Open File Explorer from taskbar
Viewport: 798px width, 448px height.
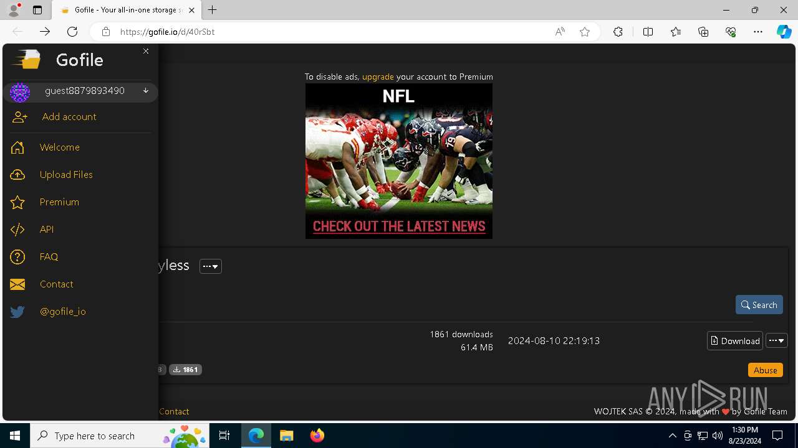click(x=286, y=436)
